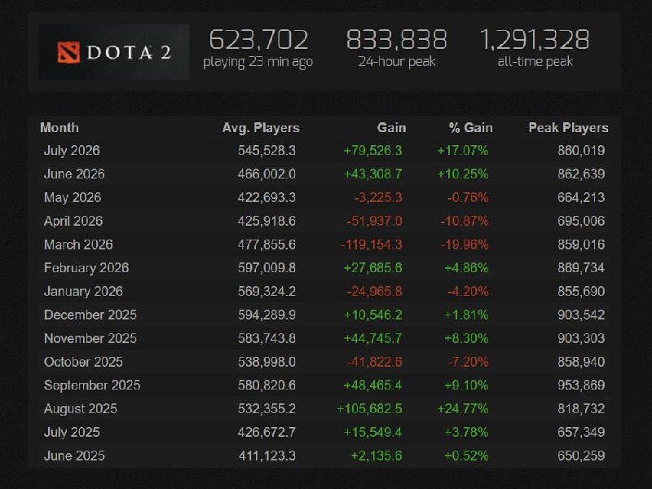
Task: Click the 1,291,328 all-time peak figure
Action: click(x=535, y=39)
